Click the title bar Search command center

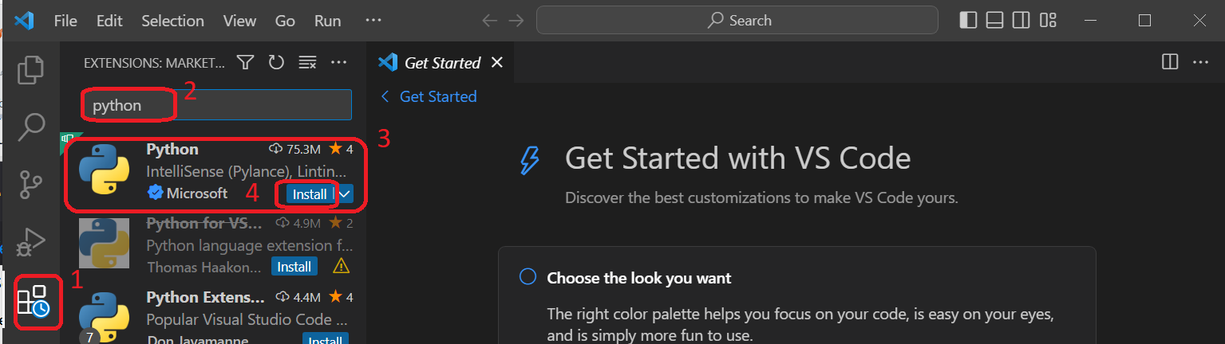(738, 21)
